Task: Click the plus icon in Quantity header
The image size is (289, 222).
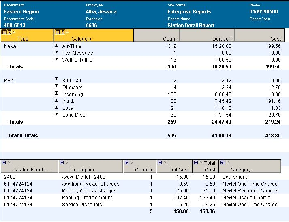Action: pos(126,162)
